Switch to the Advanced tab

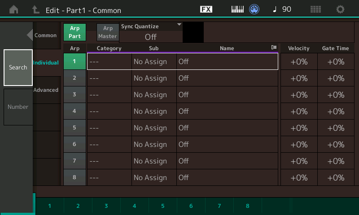pos(46,90)
